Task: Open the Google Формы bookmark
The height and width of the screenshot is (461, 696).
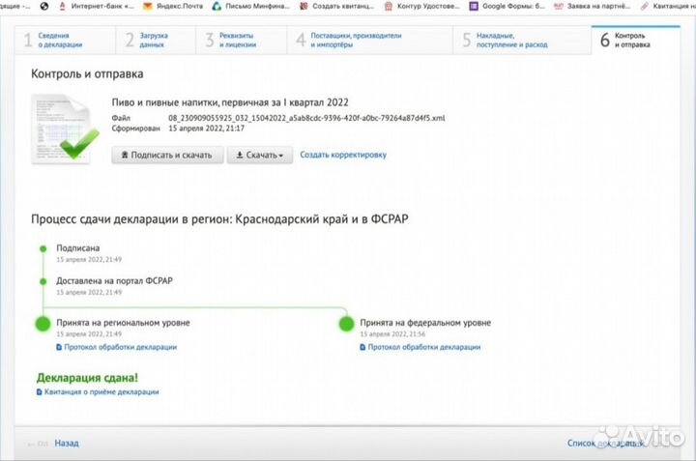Action: (x=507, y=6)
